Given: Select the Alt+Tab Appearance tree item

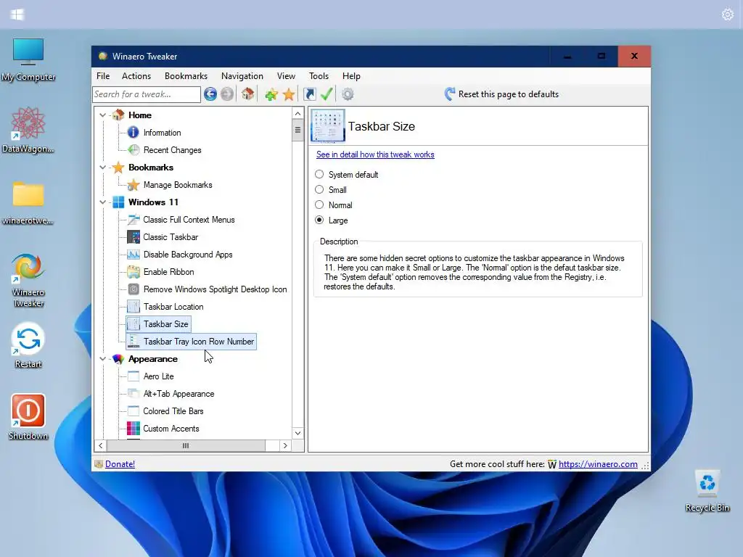Looking at the screenshot, I should [x=178, y=394].
